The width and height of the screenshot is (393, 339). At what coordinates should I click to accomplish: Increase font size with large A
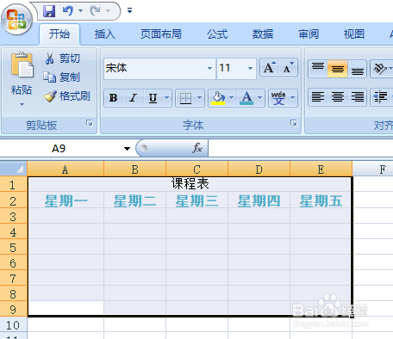coord(270,68)
